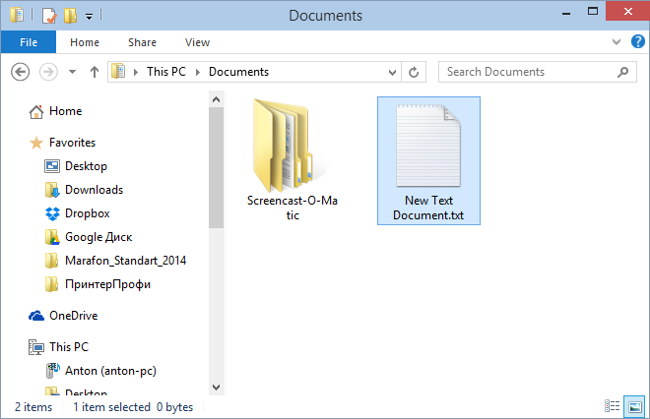The height and width of the screenshot is (419, 650).
Task: Select OneDrive in the navigation pane
Action: click(74, 316)
